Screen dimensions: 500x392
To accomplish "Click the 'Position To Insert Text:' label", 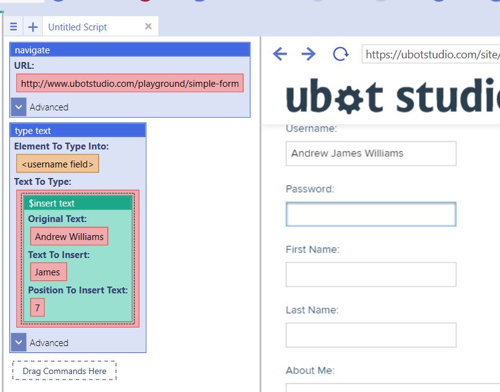I will click(78, 290).
